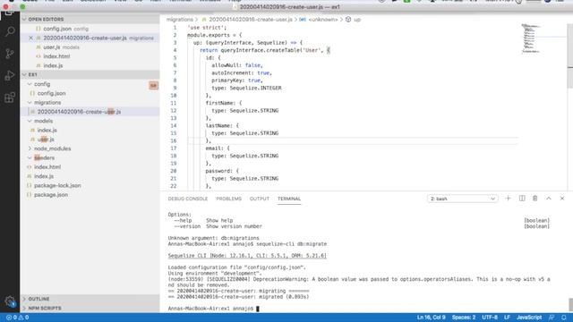Open config.json under config folder
This screenshot has width=573, height=322.
click(x=90, y=93)
